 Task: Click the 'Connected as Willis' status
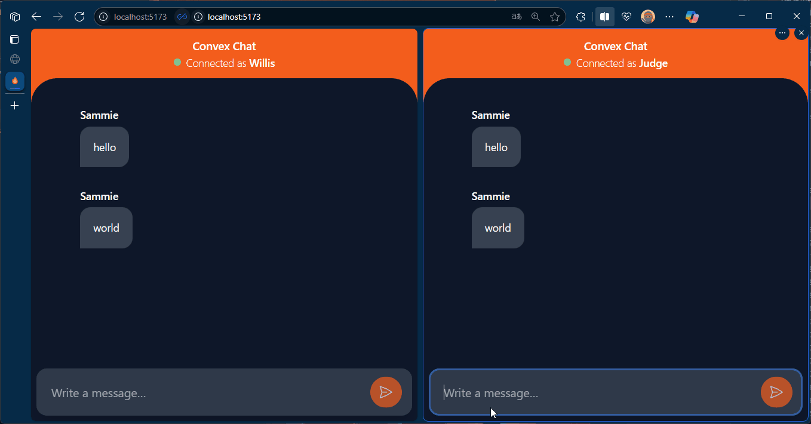click(x=231, y=63)
